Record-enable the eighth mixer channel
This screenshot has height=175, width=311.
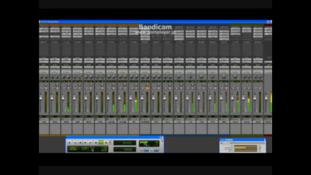pyautogui.click(x=125, y=85)
